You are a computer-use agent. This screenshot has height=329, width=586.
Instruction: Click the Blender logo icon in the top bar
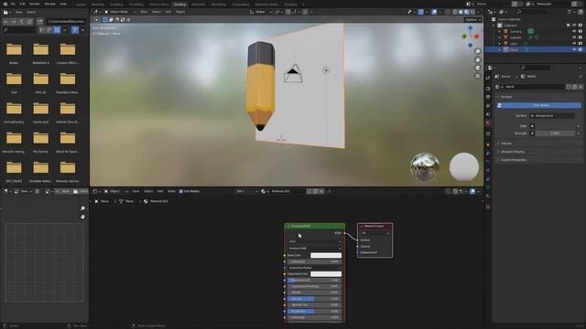click(5, 4)
